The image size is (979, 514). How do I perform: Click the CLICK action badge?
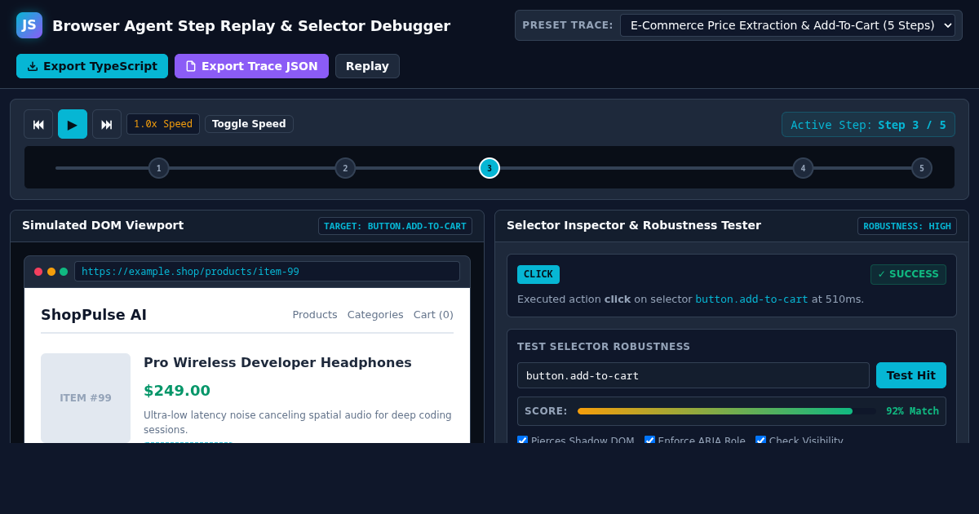point(538,274)
